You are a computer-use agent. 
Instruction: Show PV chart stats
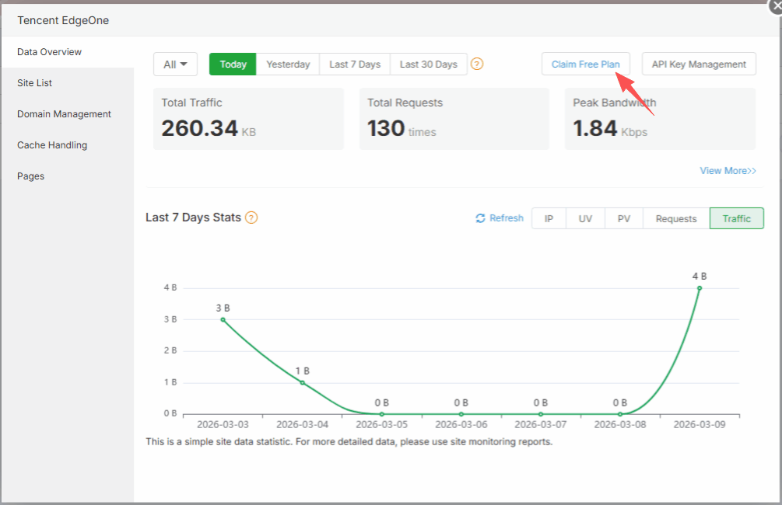[624, 218]
